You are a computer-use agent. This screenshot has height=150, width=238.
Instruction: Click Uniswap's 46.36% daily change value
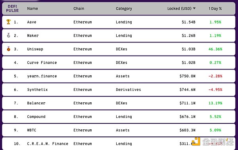coord(215,49)
